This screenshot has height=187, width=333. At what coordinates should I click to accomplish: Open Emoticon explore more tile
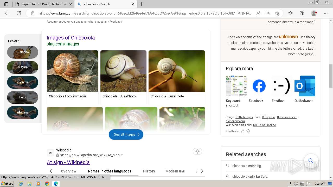click(282, 89)
